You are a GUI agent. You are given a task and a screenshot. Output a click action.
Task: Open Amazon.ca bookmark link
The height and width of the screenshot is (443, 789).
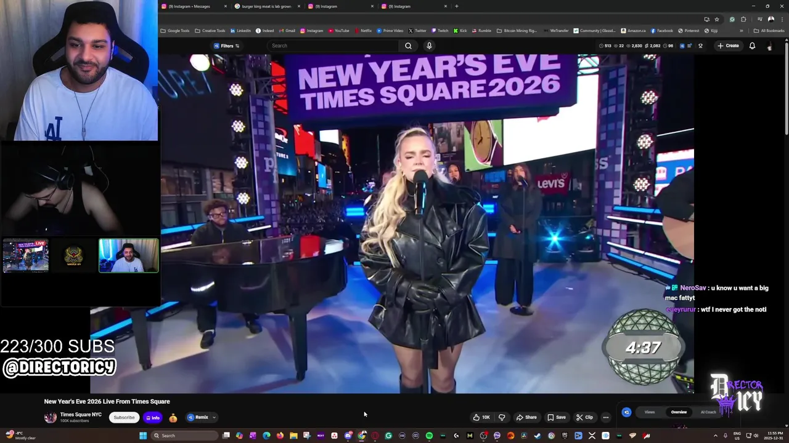tap(633, 31)
